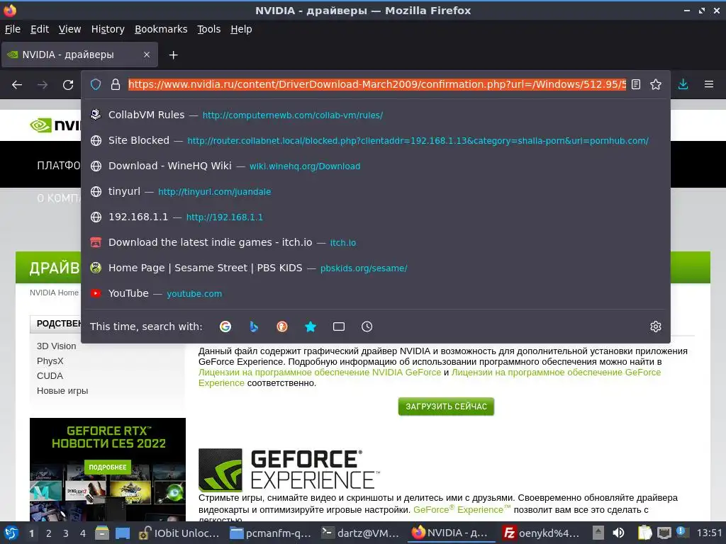Reload the current page
This screenshot has width=726, height=544.
coord(68,85)
